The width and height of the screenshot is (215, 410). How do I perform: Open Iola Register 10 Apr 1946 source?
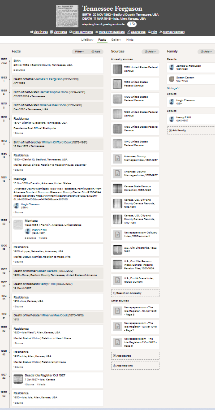click(135, 311)
